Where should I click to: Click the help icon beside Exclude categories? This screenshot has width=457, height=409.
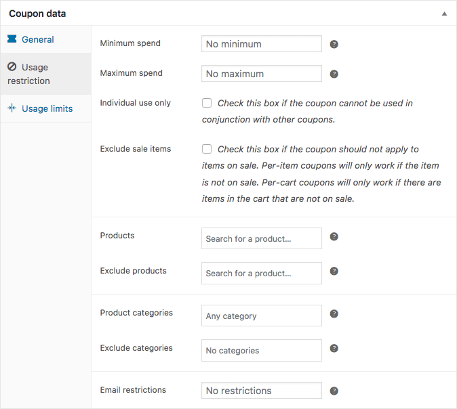[334, 348]
